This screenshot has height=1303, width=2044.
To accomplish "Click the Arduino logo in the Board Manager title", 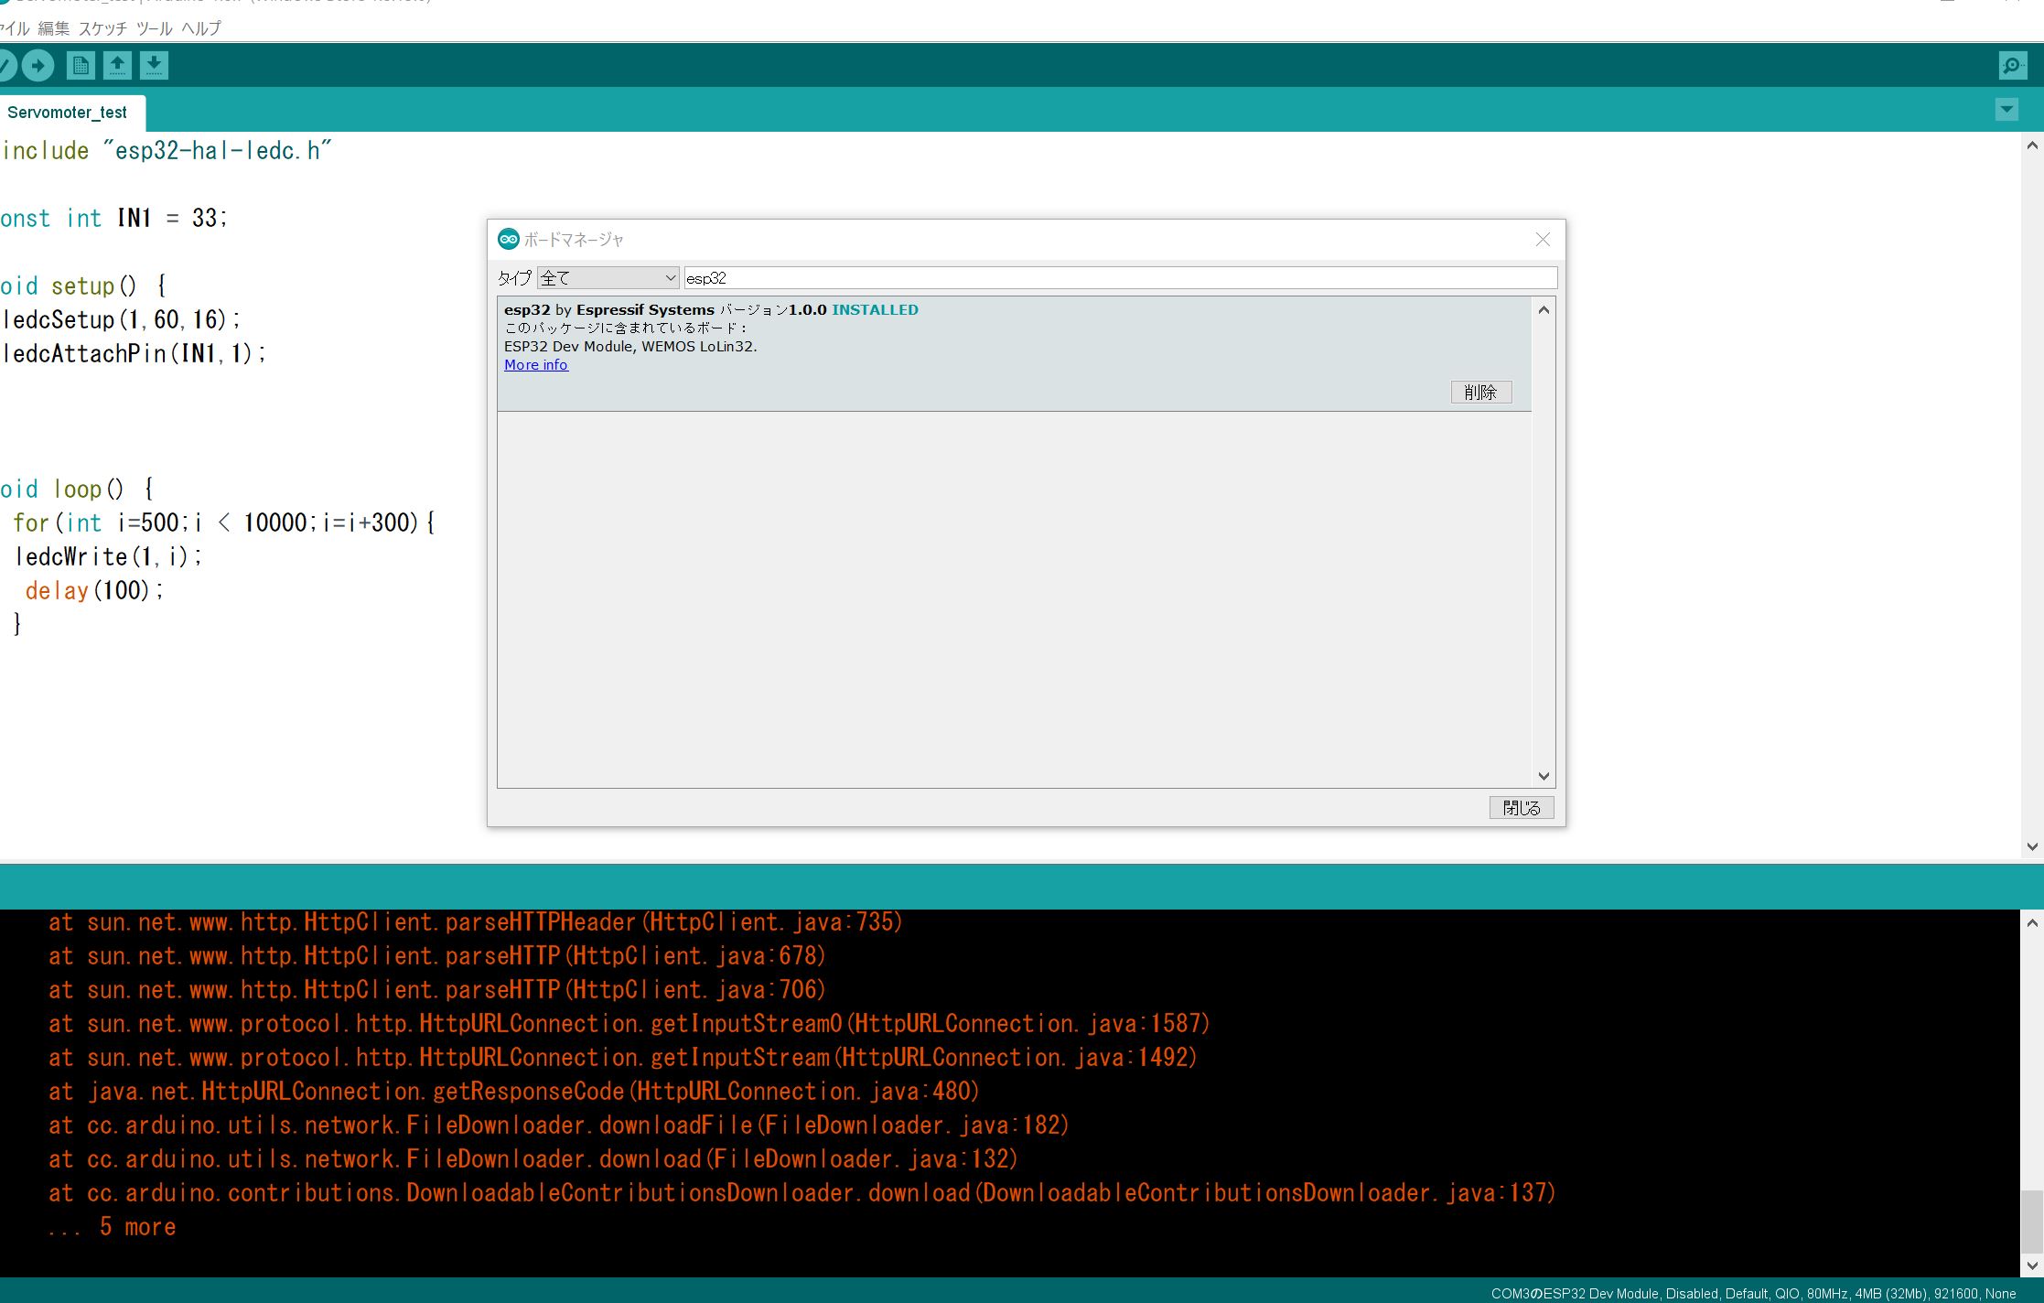I will pyautogui.click(x=507, y=239).
